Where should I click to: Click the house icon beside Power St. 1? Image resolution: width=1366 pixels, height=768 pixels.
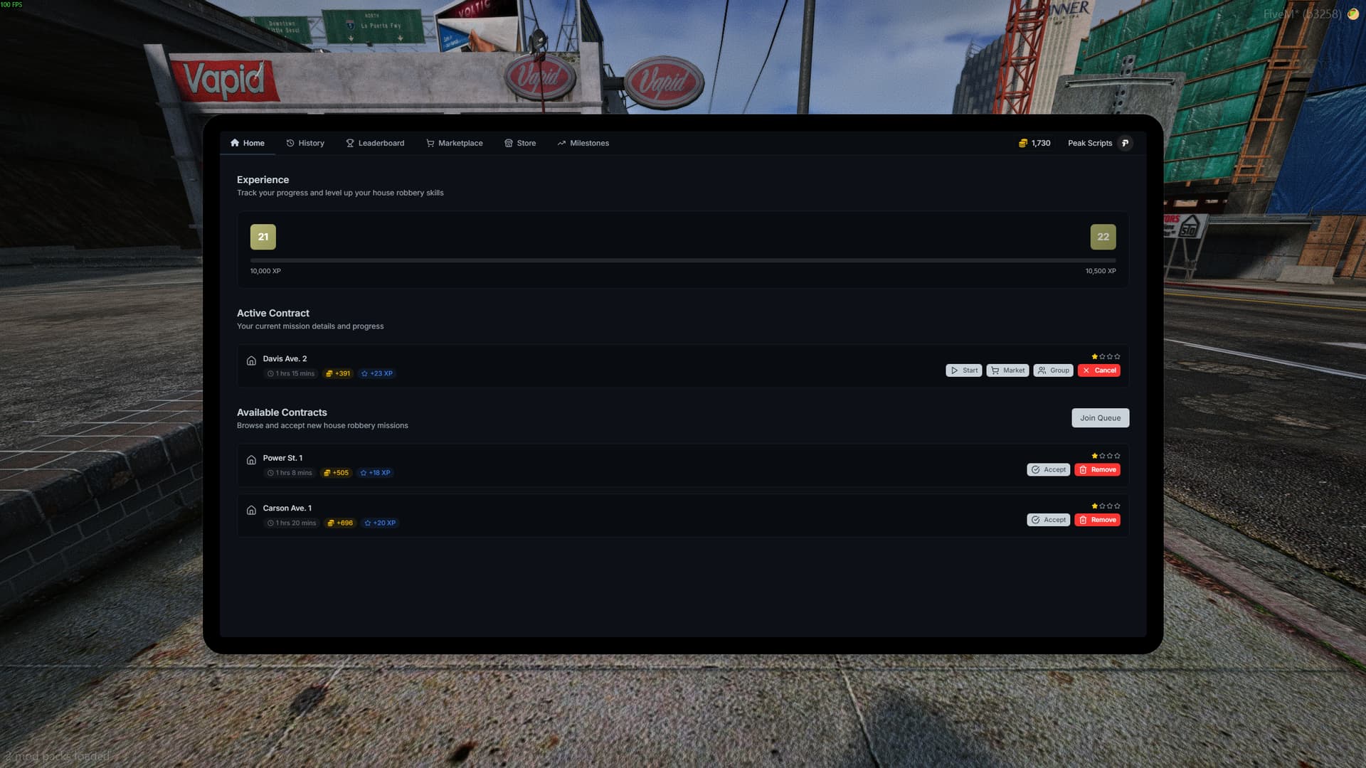click(x=251, y=460)
